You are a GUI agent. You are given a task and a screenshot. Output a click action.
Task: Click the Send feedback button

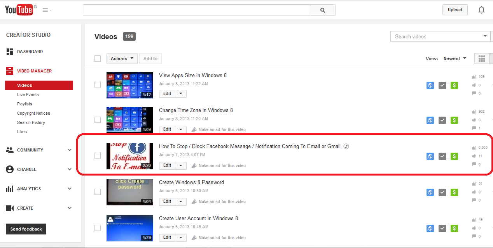pos(26,229)
